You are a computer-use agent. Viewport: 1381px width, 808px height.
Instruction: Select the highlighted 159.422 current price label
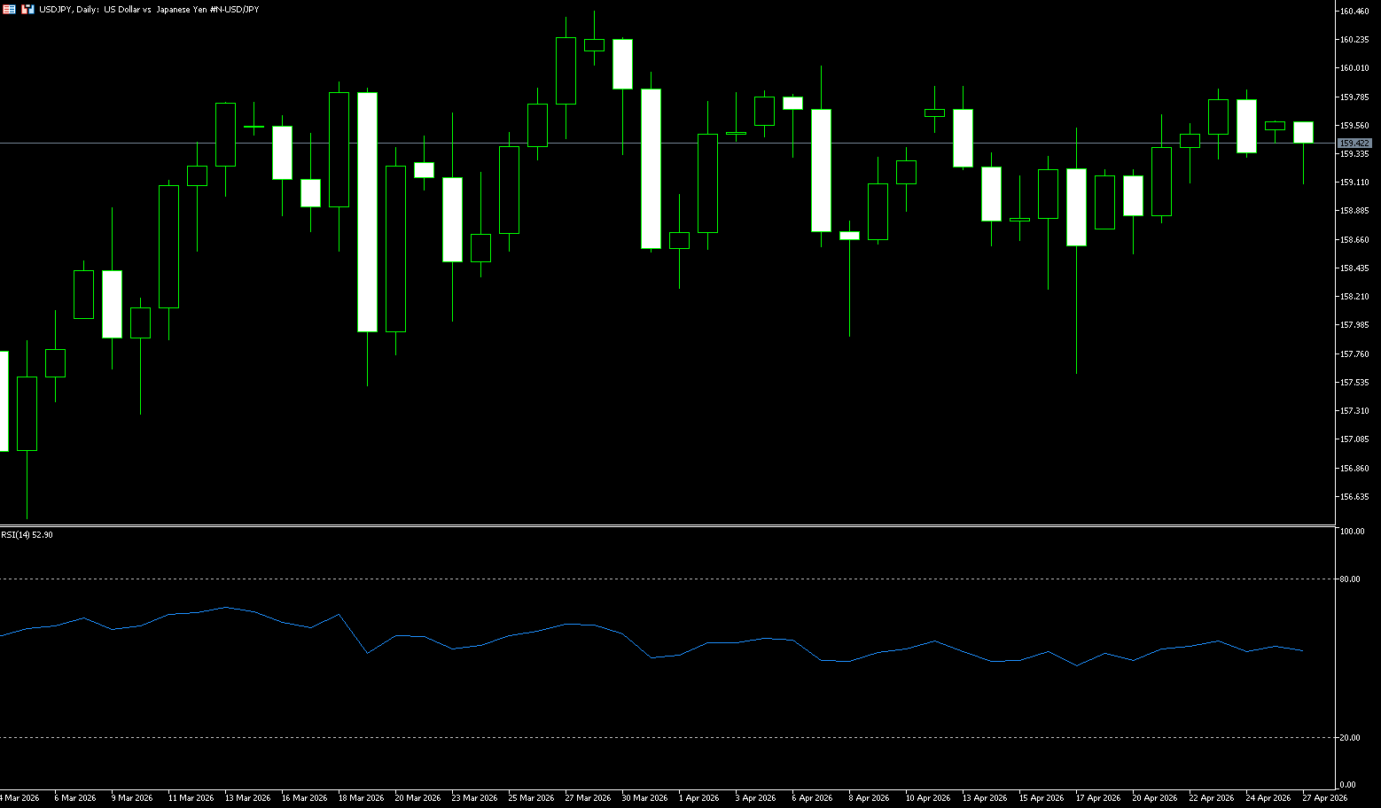pyautogui.click(x=1354, y=143)
